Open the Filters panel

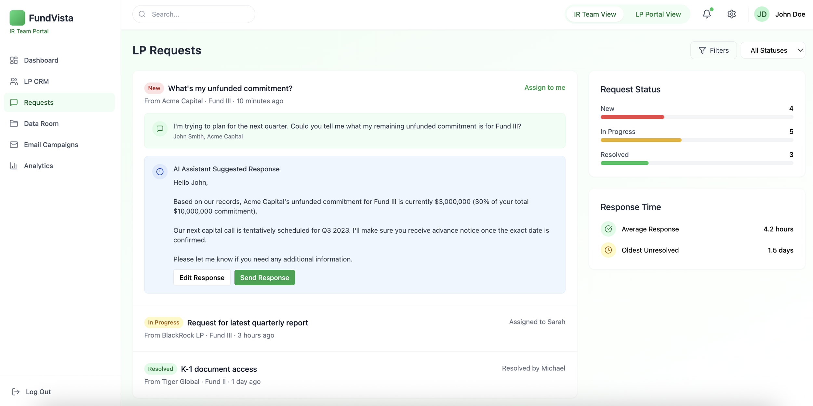pos(713,50)
